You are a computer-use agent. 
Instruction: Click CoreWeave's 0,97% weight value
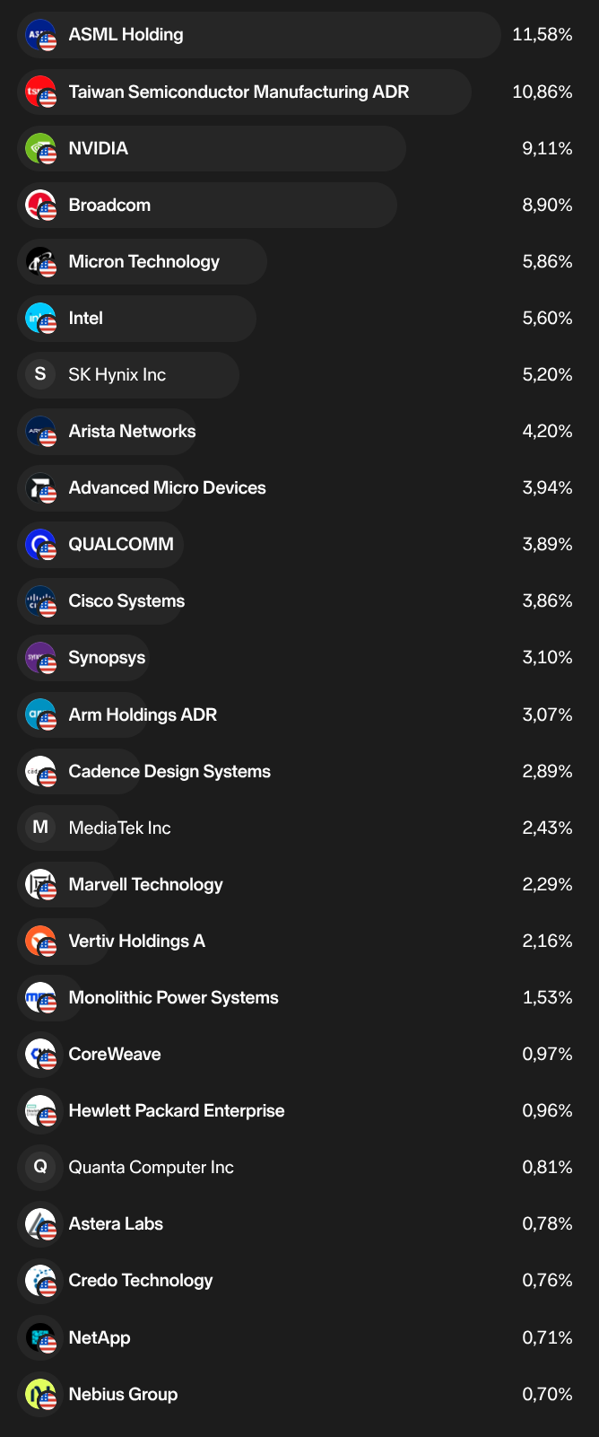coord(547,1055)
